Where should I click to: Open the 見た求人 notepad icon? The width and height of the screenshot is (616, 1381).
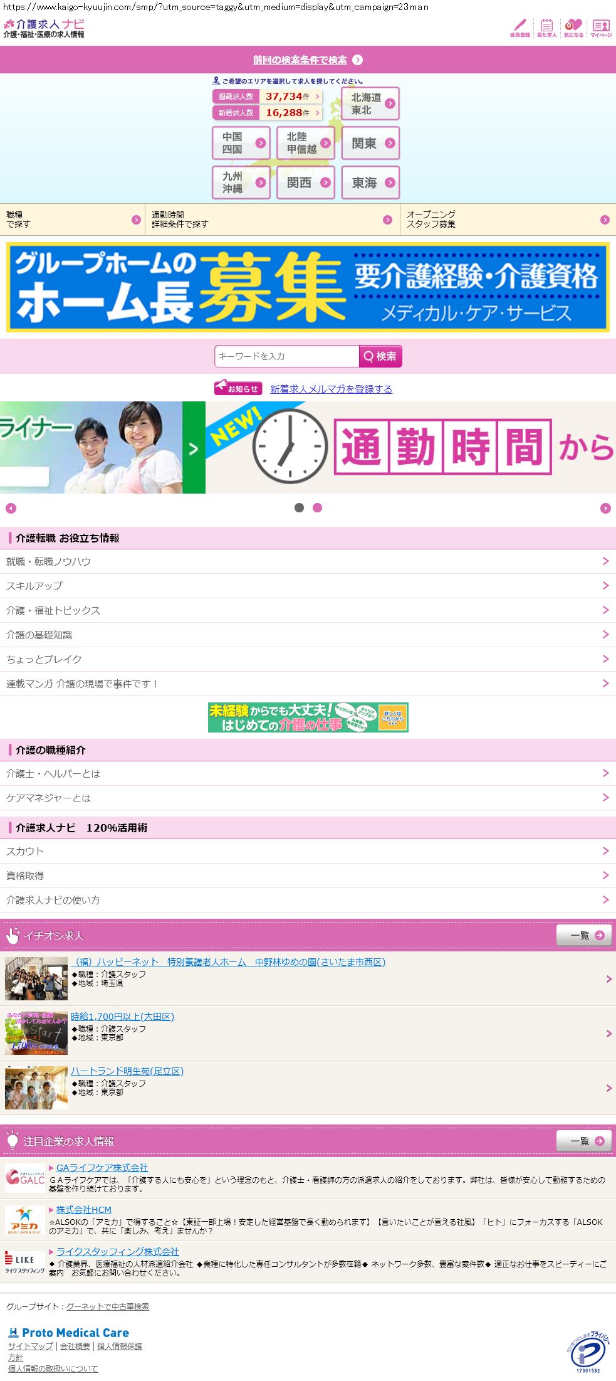(546, 28)
